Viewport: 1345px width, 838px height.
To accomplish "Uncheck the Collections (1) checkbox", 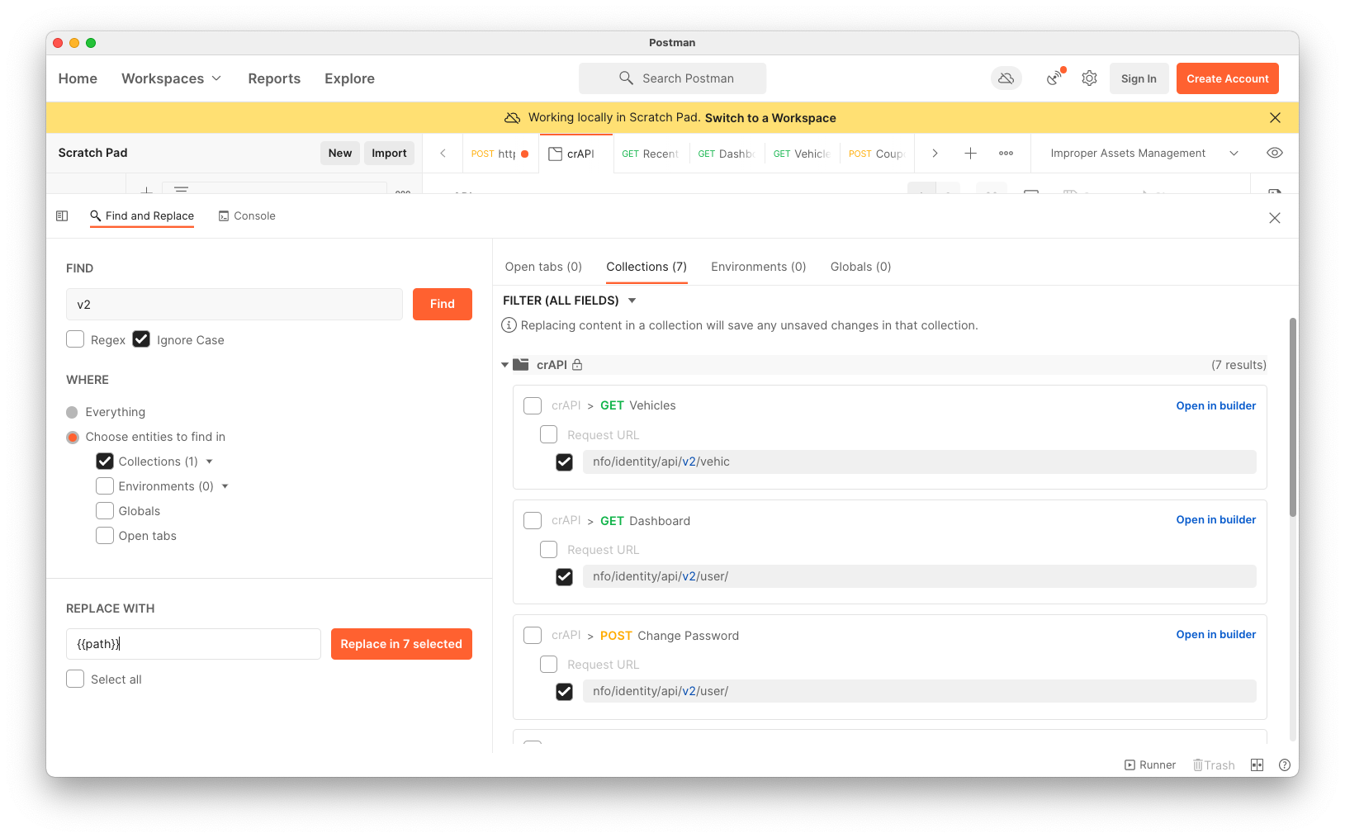I will [105, 462].
